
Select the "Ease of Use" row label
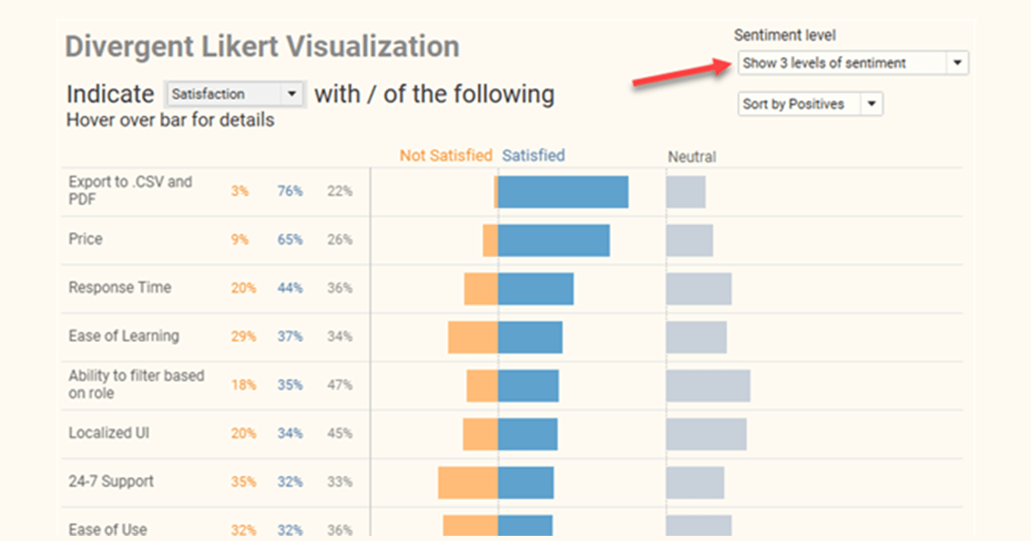tap(107, 529)
